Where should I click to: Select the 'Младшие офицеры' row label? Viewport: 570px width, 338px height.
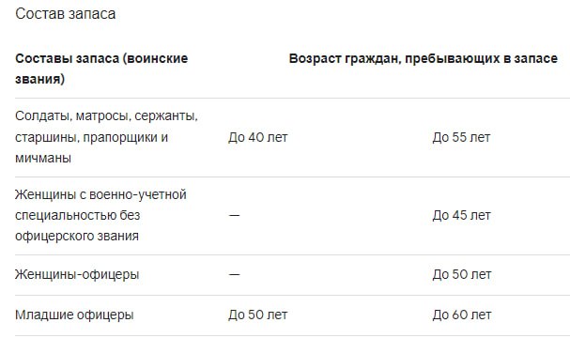click(74, 315)
